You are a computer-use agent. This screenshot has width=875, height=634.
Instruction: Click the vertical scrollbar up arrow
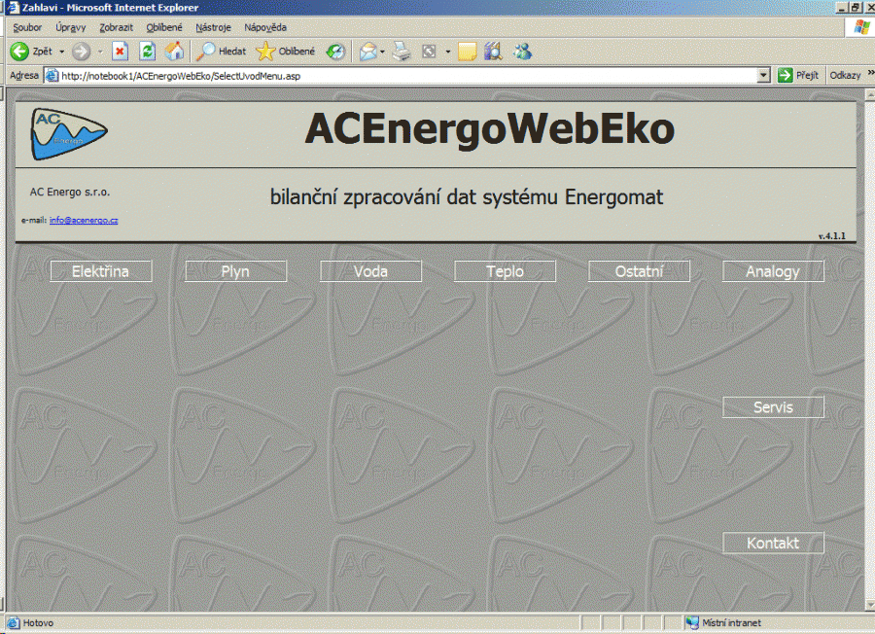coord(870,95)
